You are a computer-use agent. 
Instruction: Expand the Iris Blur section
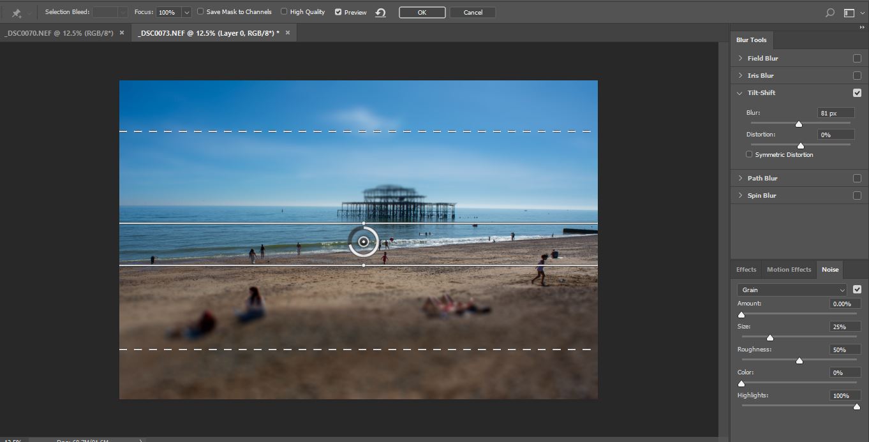tap(740, 75)
